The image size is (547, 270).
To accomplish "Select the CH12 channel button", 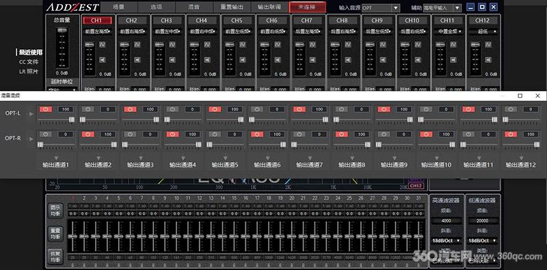I will [483, 21].
